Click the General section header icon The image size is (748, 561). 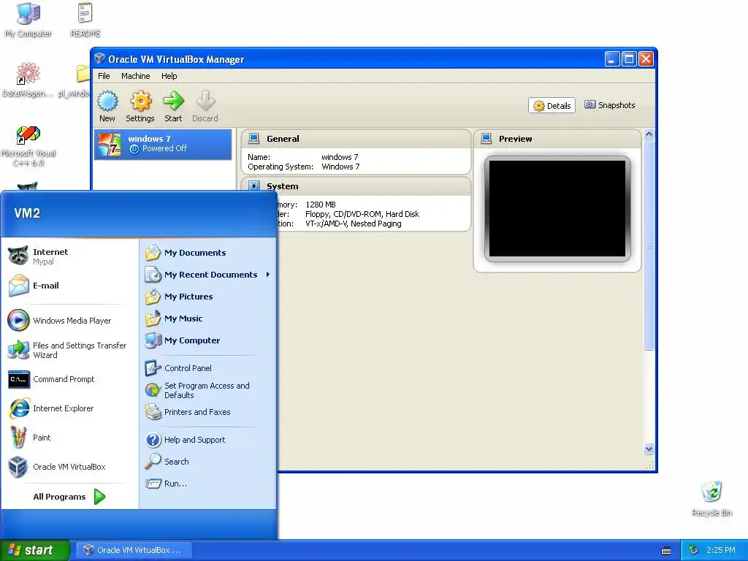[x=253, y=138]
